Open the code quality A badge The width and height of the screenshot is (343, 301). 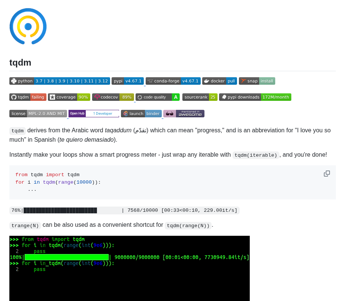[x=158, y=97]
